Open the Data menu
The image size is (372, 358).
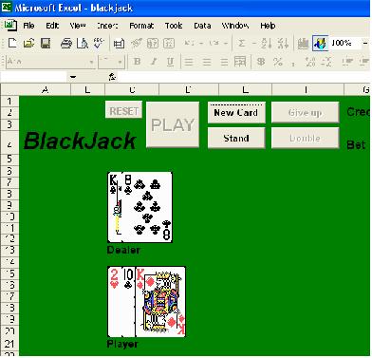[202, 26]
